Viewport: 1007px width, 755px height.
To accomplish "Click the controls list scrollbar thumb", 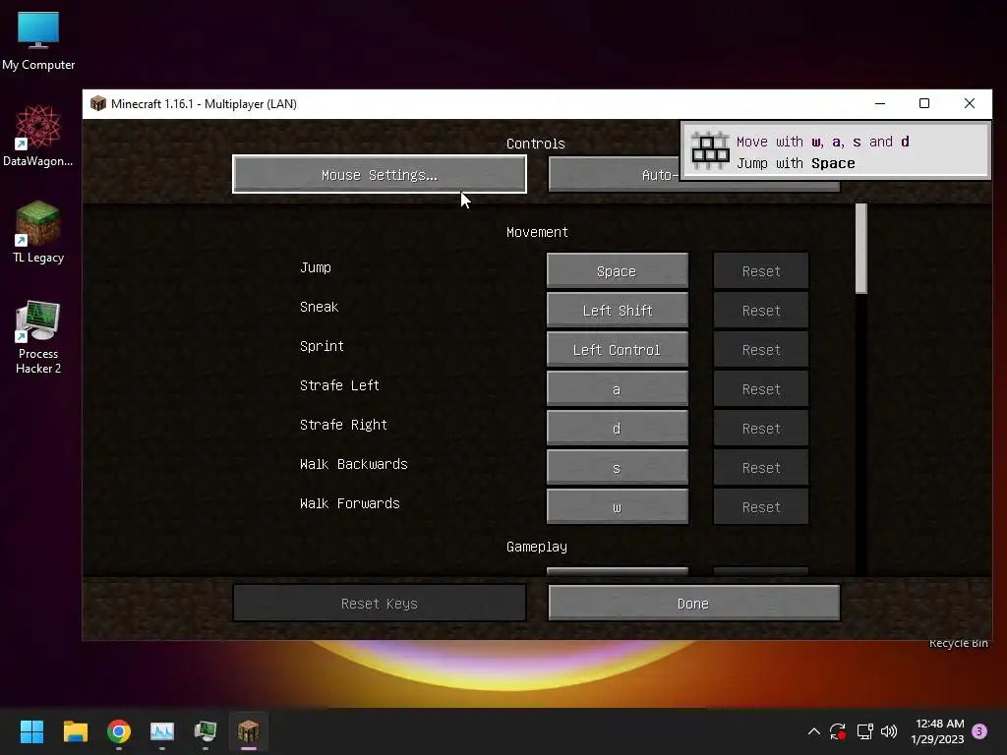I will [x=861, y=249].
